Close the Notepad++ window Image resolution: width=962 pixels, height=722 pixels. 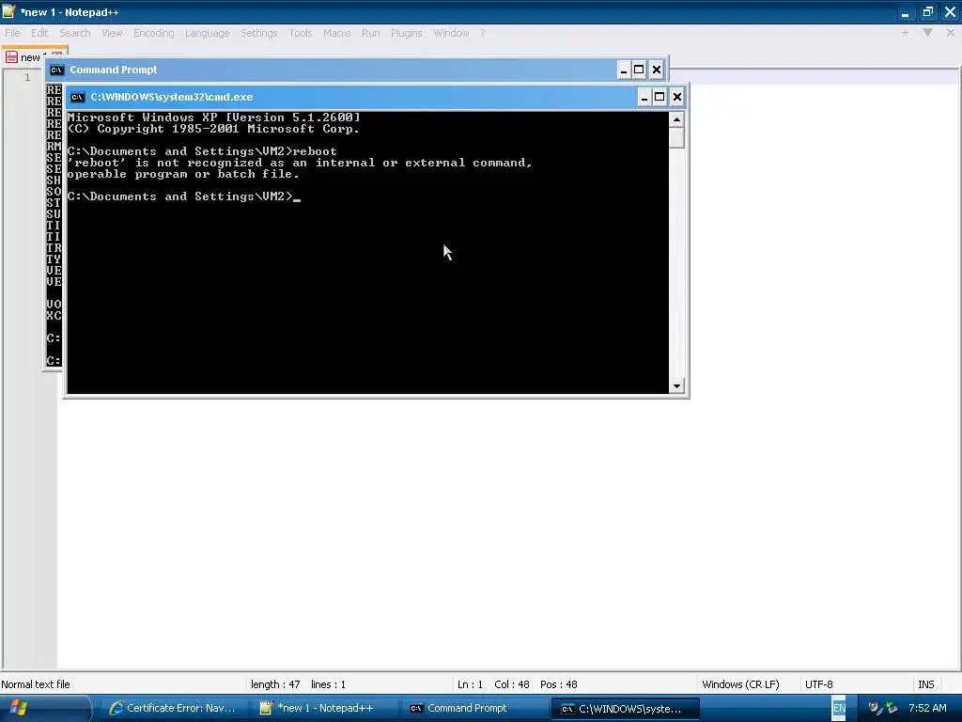pyautogui.click(x=951, y=11)
